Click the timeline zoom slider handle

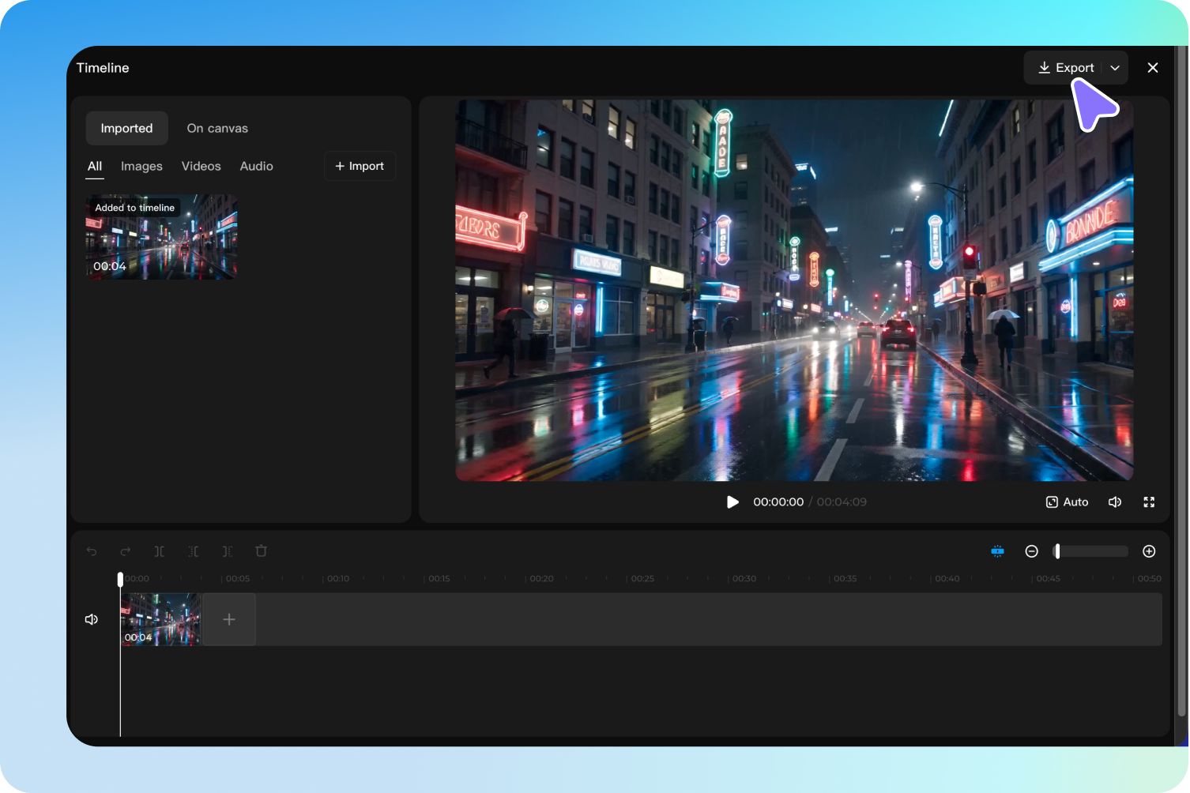pos(1057,551)
